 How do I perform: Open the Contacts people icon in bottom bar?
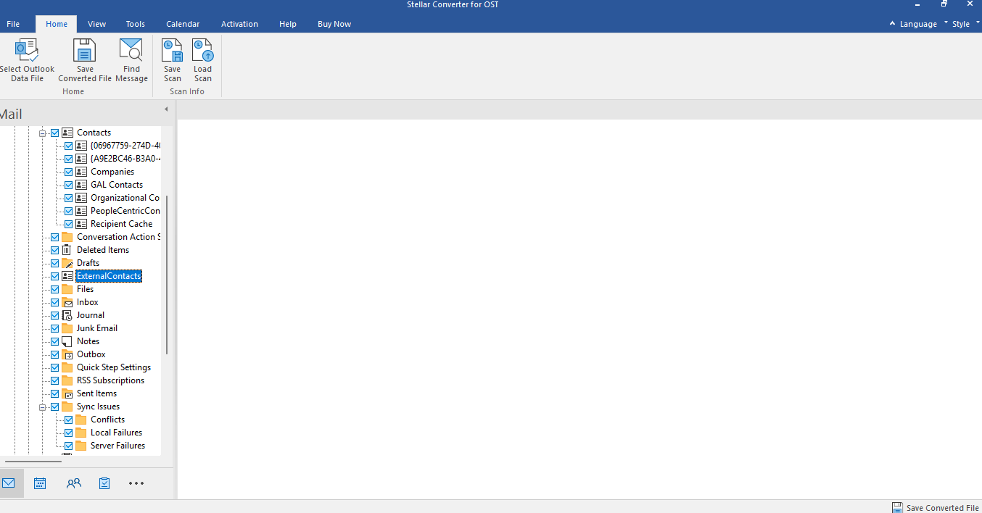73,483
